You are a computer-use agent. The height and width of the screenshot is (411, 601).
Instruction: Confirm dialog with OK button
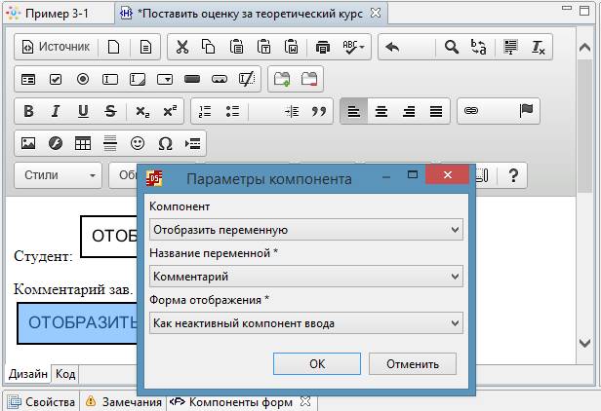point(317,364)
